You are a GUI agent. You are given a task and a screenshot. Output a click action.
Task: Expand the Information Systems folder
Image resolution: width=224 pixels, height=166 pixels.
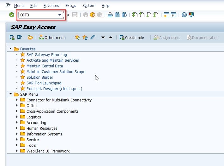(17, 134)
